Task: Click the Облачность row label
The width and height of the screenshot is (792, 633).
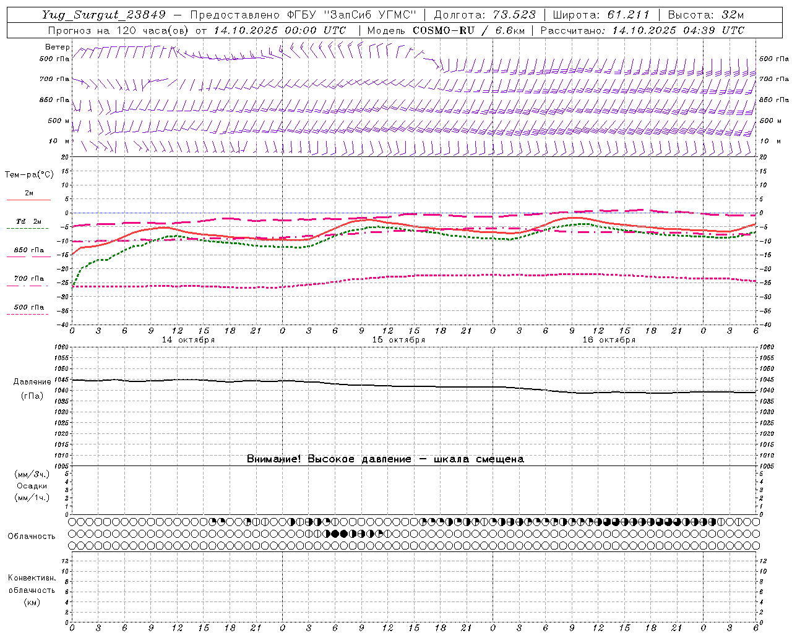Action: [x=32, y=536]
